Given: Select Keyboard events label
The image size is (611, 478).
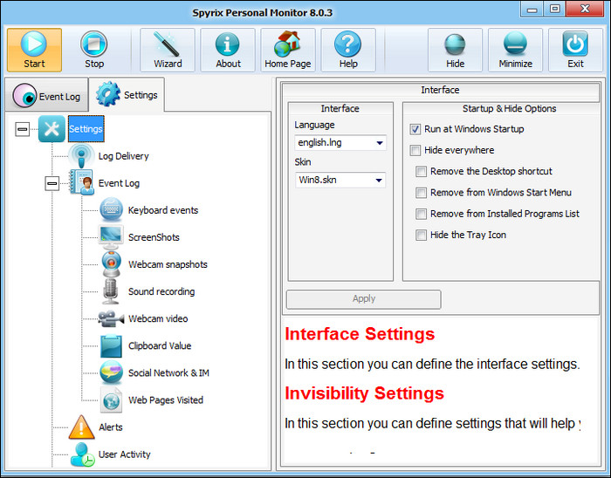Looking at the screenshot, I should (x=163, y=210).
